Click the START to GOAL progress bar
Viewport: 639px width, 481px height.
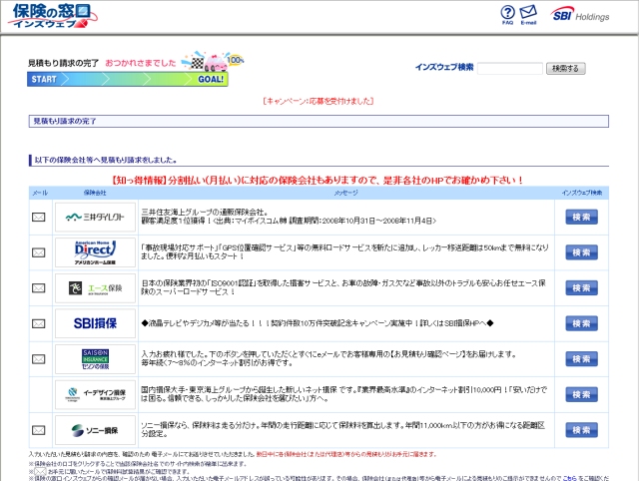128,79
